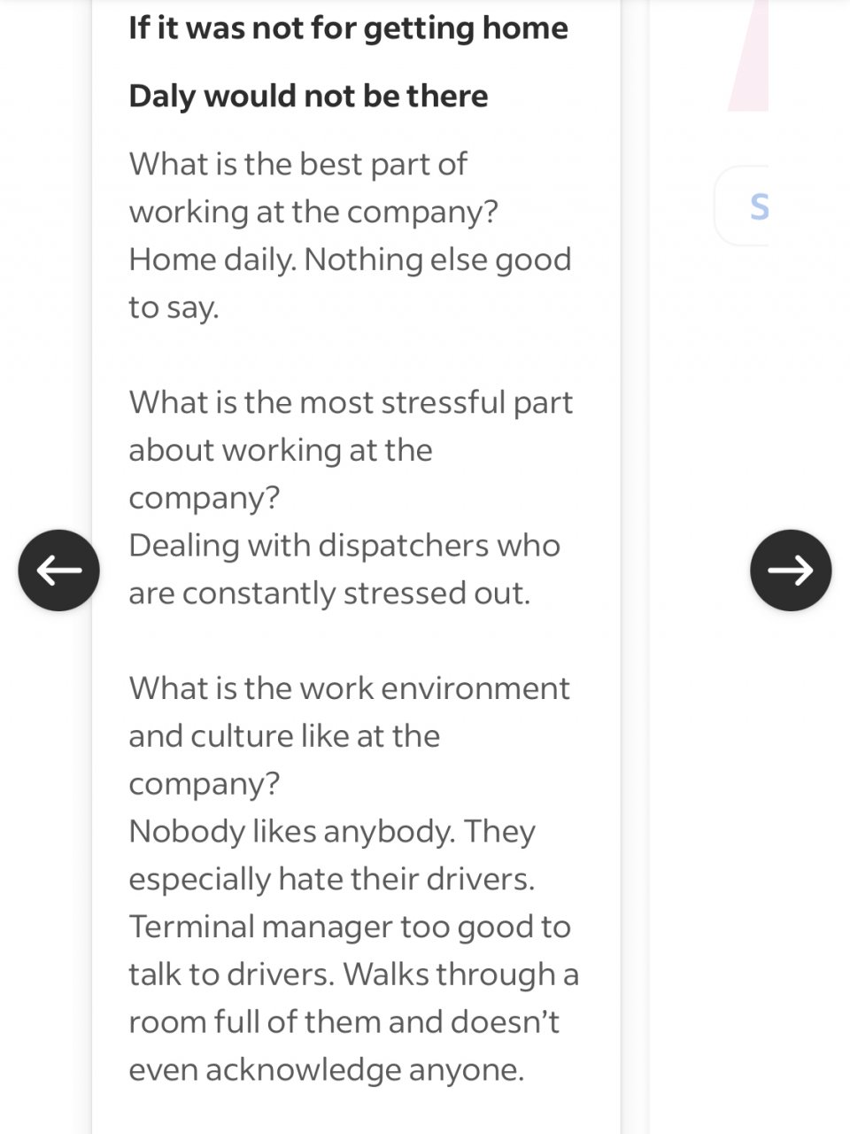Click the text 'even acknowledge anyone.'
The width and height of the screenshot is (850, 1134).
(x=326, y=1070)
